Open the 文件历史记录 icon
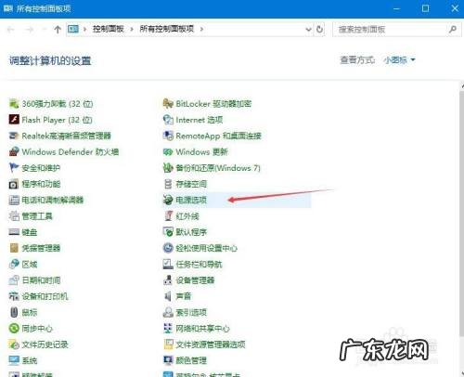 [14, 344]
